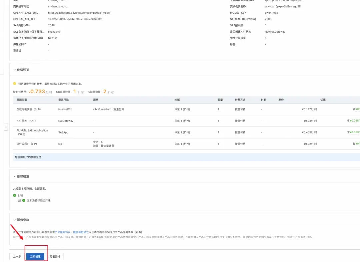
Task: Click the ¥0.02/小时 price
Action: pyautogui.click(x=310, y=144)
